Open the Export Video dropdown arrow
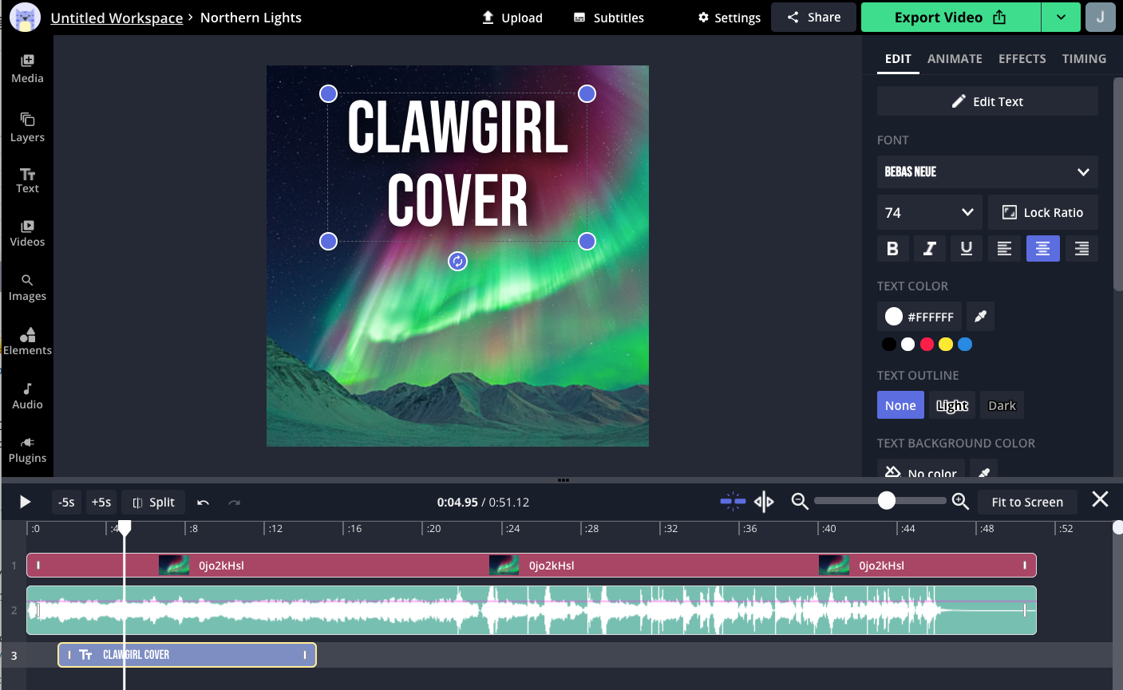The height and width of the screenshot is (690, 1123). click(1061, 17)
